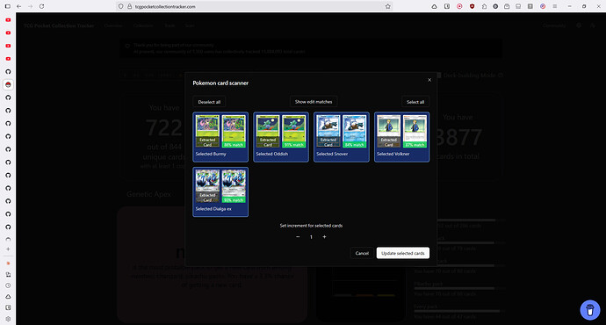Open the history clock icon in sidebar
Viewport: 606px width, 325px height.
pyautogui.click(x=8, y=285)
